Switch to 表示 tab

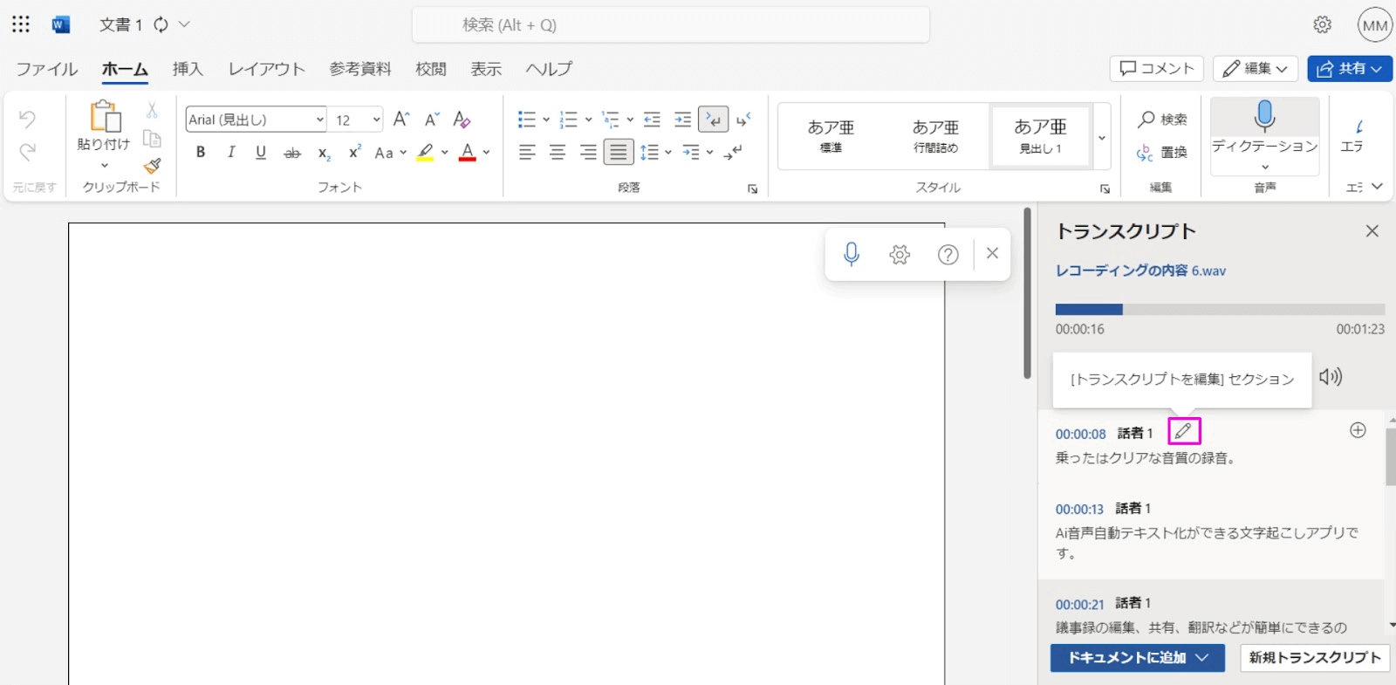[487, 69]
